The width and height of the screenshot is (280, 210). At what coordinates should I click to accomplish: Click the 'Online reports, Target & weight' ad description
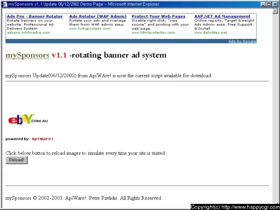click(224, 24)
